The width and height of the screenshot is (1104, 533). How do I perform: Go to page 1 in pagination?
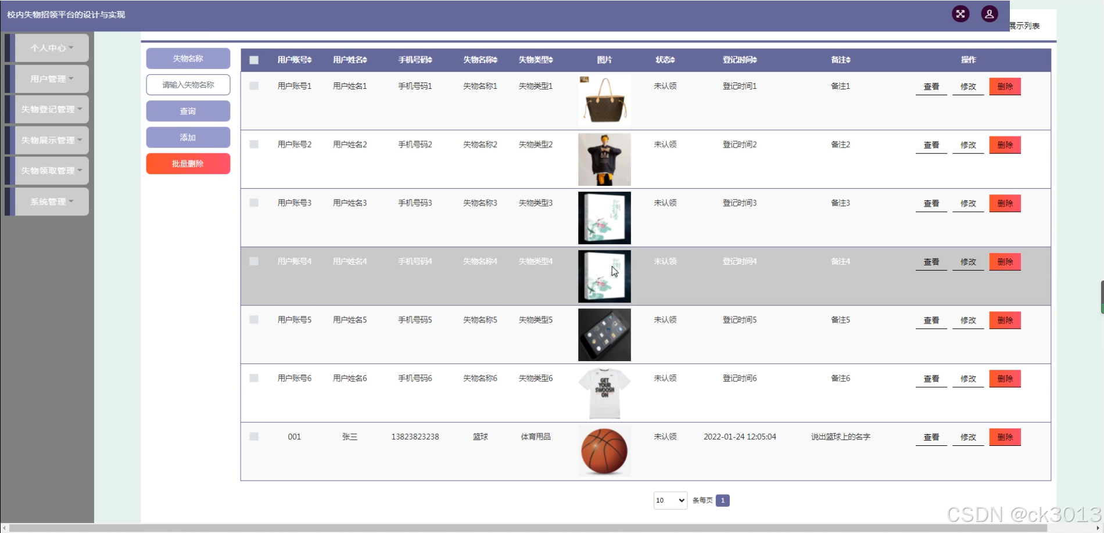tap(723, 500)
